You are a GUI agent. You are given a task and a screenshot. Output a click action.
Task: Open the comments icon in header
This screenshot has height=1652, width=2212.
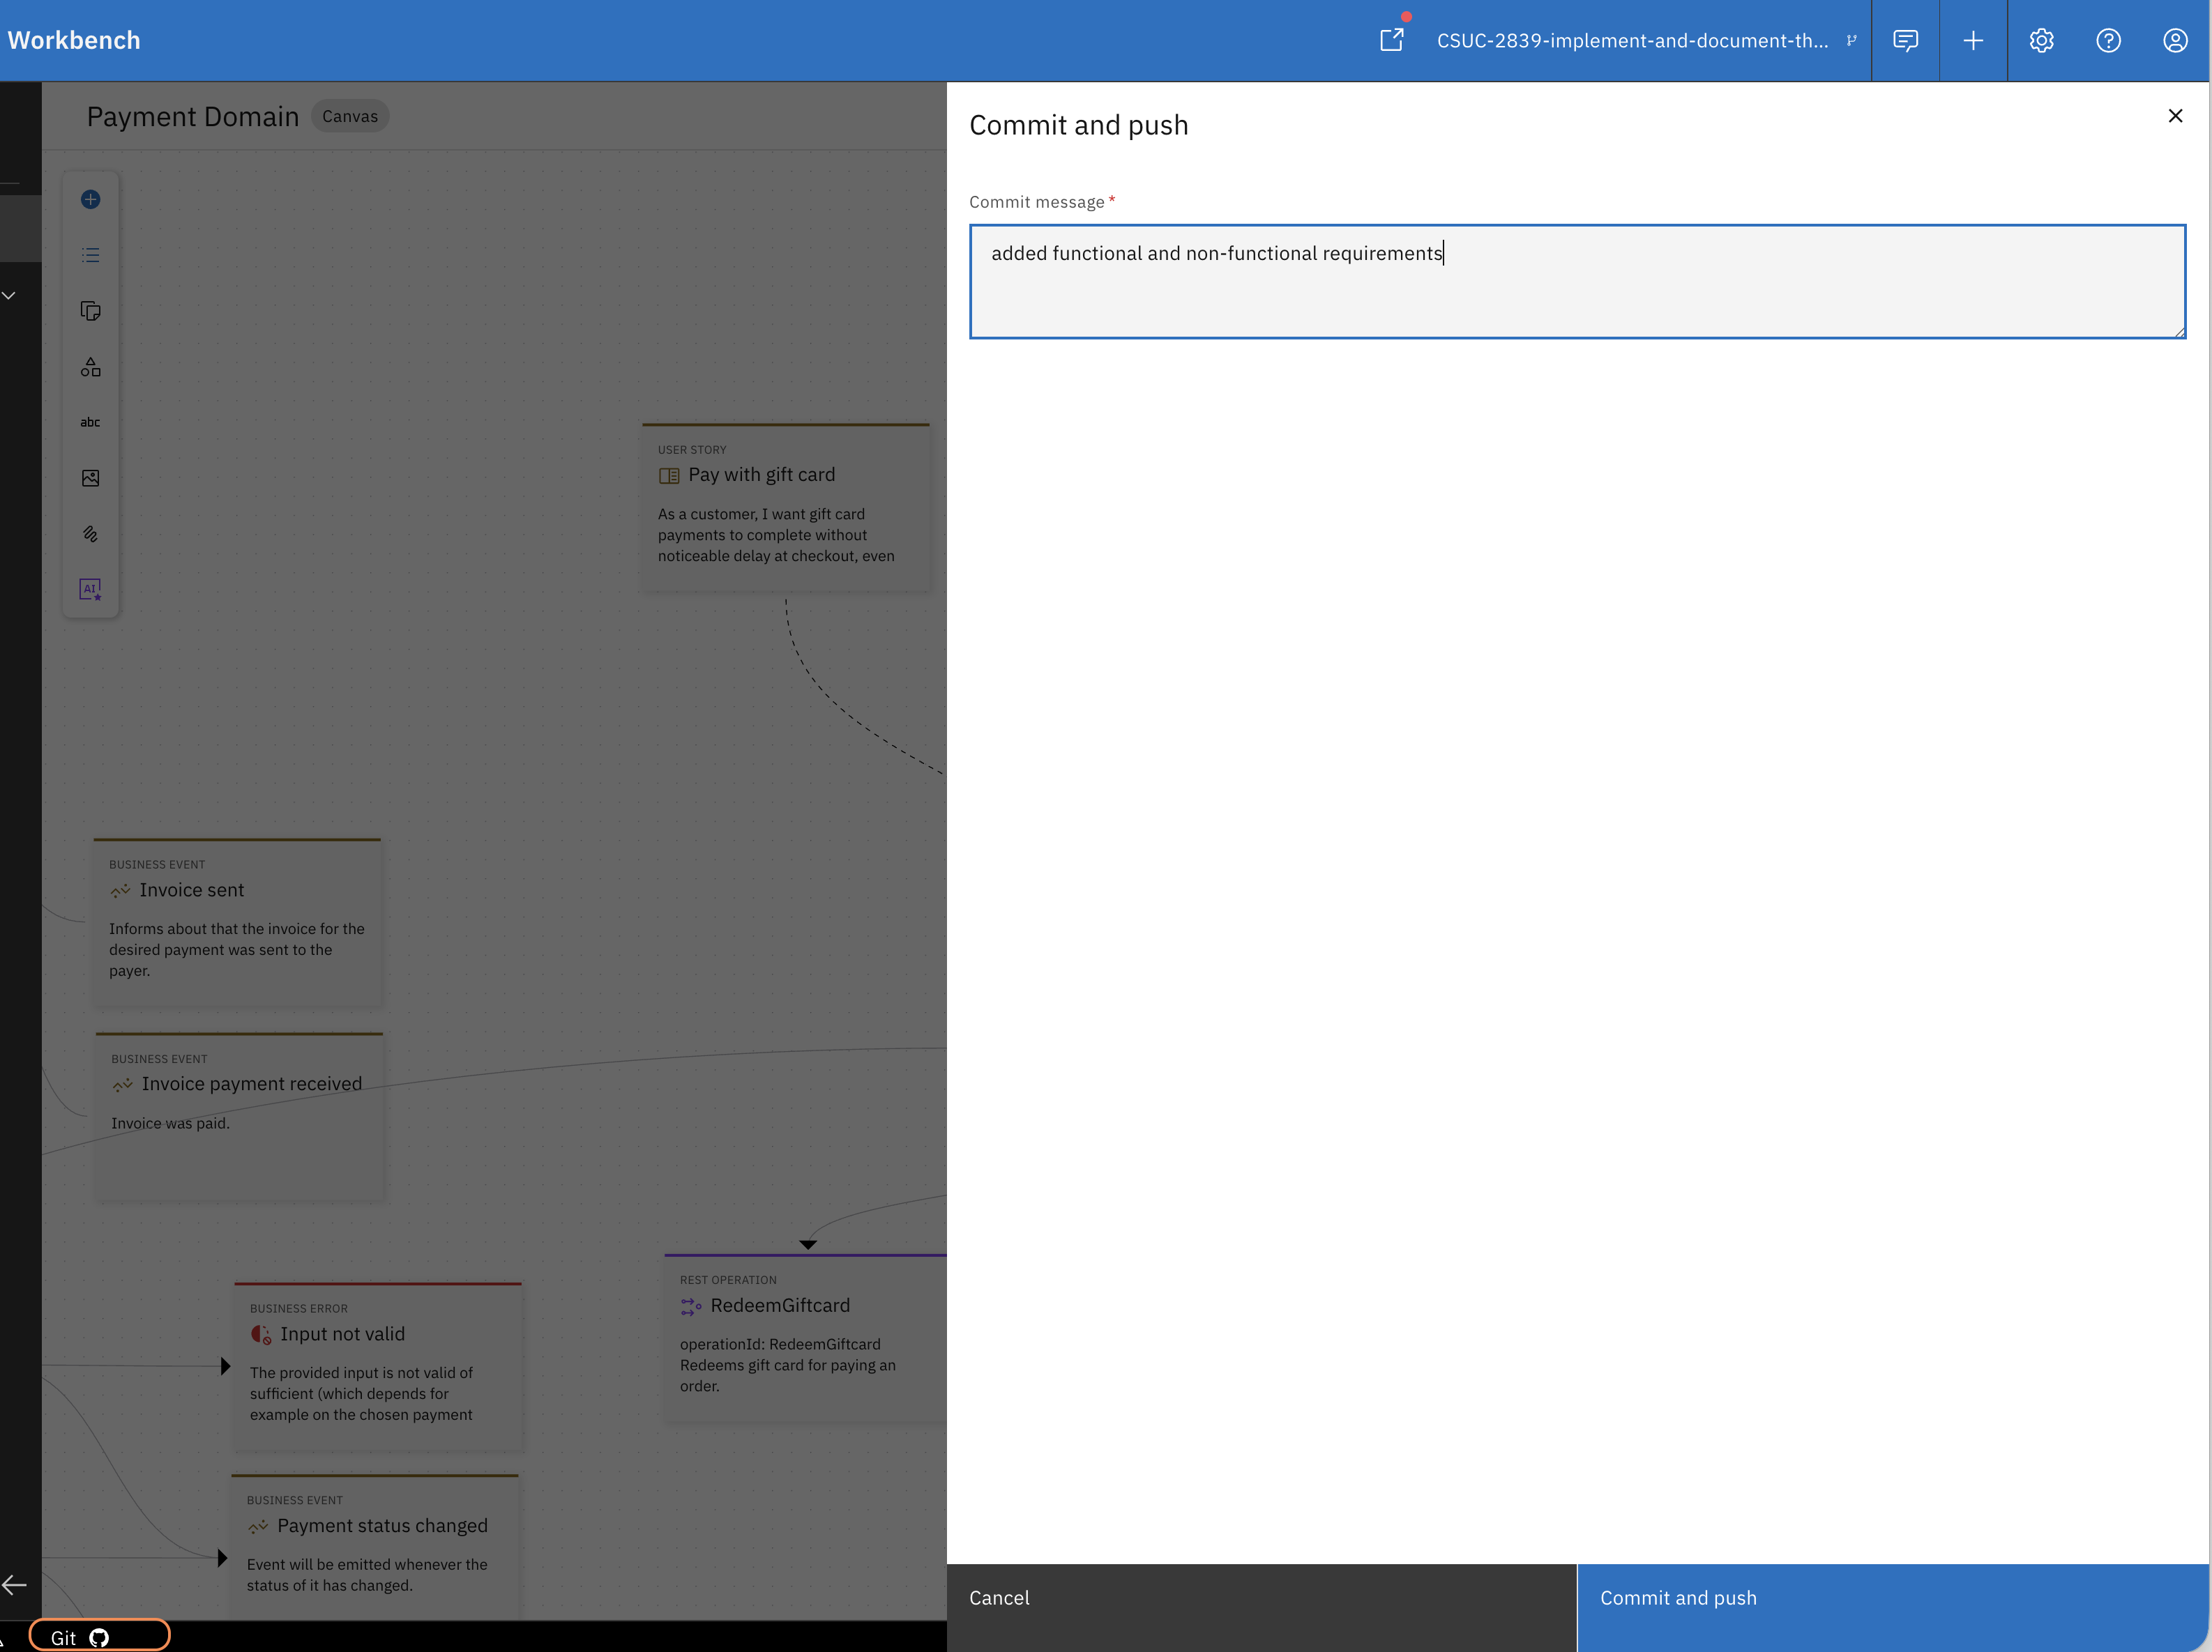click(1906, 40)
